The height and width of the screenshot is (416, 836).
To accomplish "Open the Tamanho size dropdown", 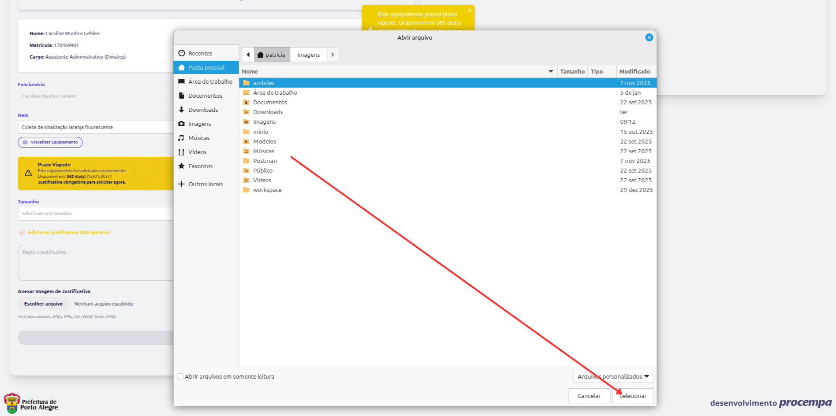I will point(95,214).
